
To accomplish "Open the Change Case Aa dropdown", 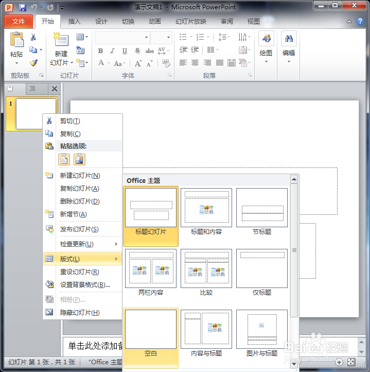I will click(119, 63).
